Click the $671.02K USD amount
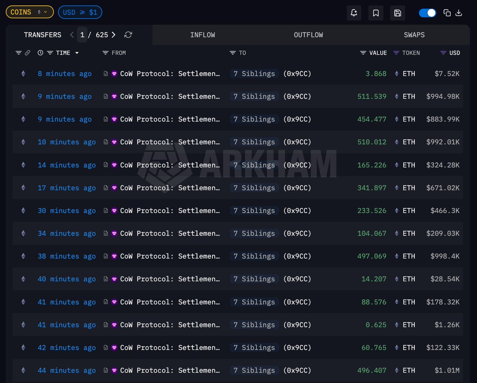This screenshot has width=477, height=383. (x=443, y=188)
